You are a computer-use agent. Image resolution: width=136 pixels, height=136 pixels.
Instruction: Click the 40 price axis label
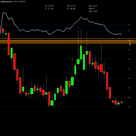[129, 59]
